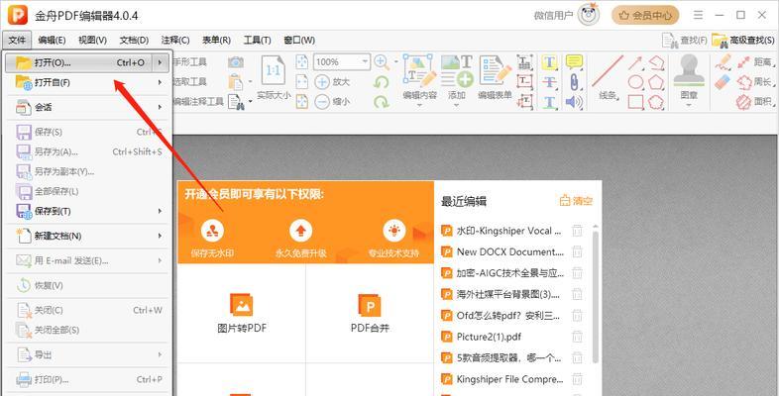Select the pencil drawing tool

[x=723, y=62]
